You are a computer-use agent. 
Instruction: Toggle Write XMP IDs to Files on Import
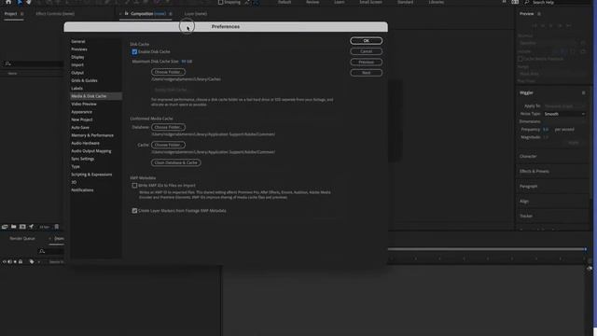coord(134,186)
